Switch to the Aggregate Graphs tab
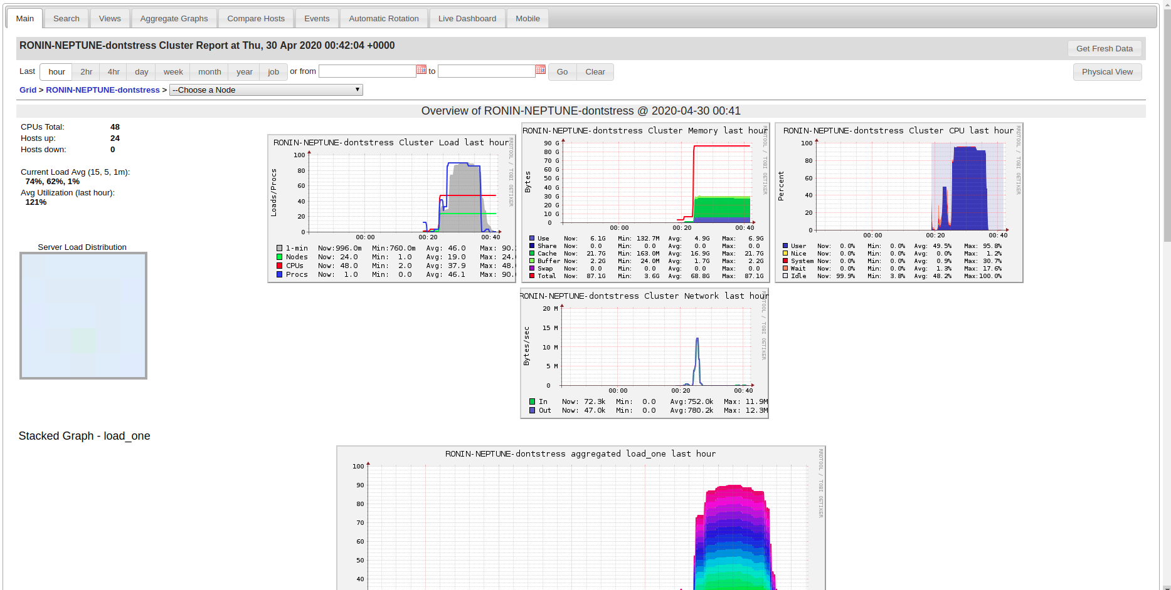 pos(174,19)
